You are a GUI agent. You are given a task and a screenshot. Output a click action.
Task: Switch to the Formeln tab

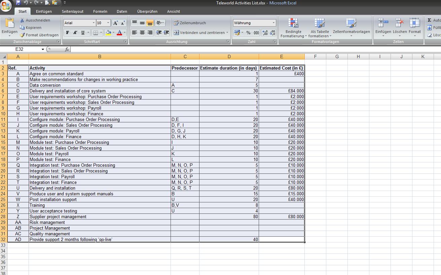(100, 11)
